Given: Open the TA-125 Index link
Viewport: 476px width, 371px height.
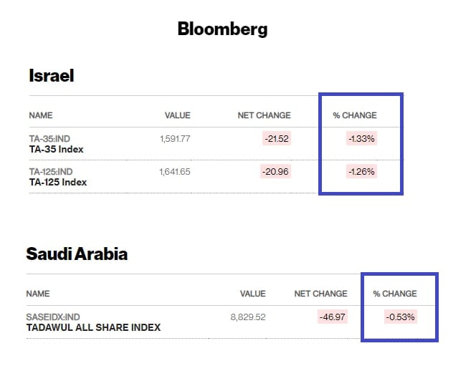Looking at the screenshot, I should click(58, 183).
